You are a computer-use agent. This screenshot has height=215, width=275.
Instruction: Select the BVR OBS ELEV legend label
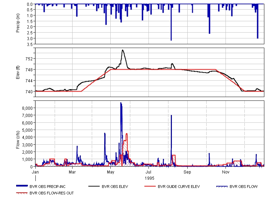(x=115, y=187)
